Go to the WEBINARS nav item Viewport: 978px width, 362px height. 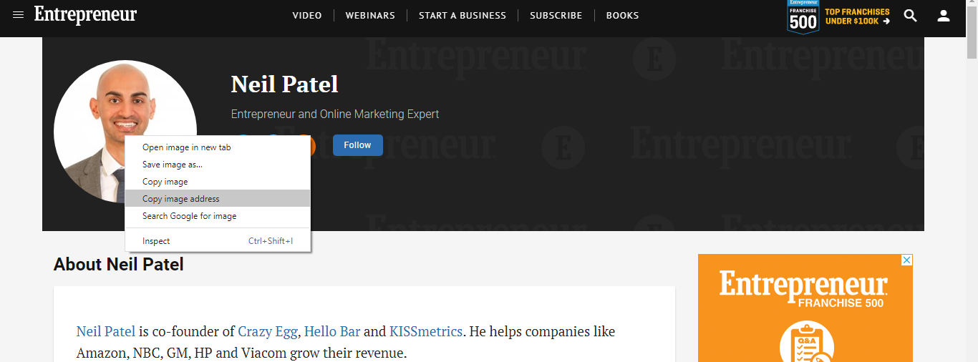[371, 15]
